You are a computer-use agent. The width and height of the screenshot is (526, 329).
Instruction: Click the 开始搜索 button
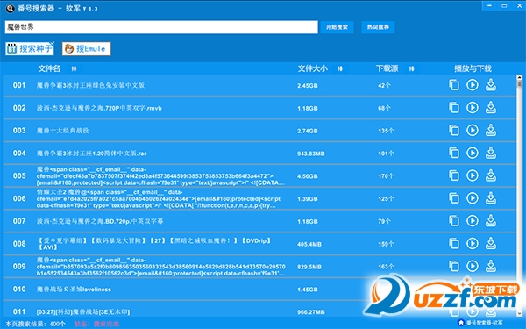[337, 27]
